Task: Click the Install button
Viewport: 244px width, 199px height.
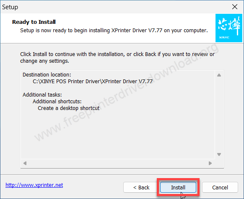Action: [178, 187]
